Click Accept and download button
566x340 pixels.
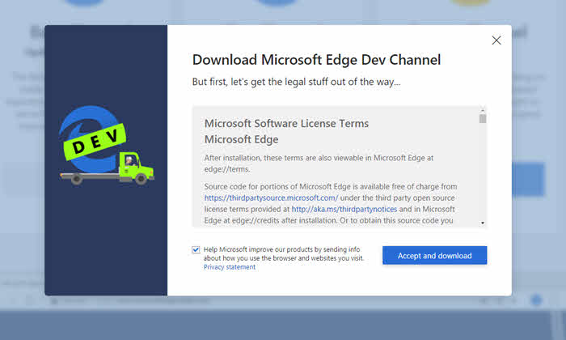tap(435, 256)
